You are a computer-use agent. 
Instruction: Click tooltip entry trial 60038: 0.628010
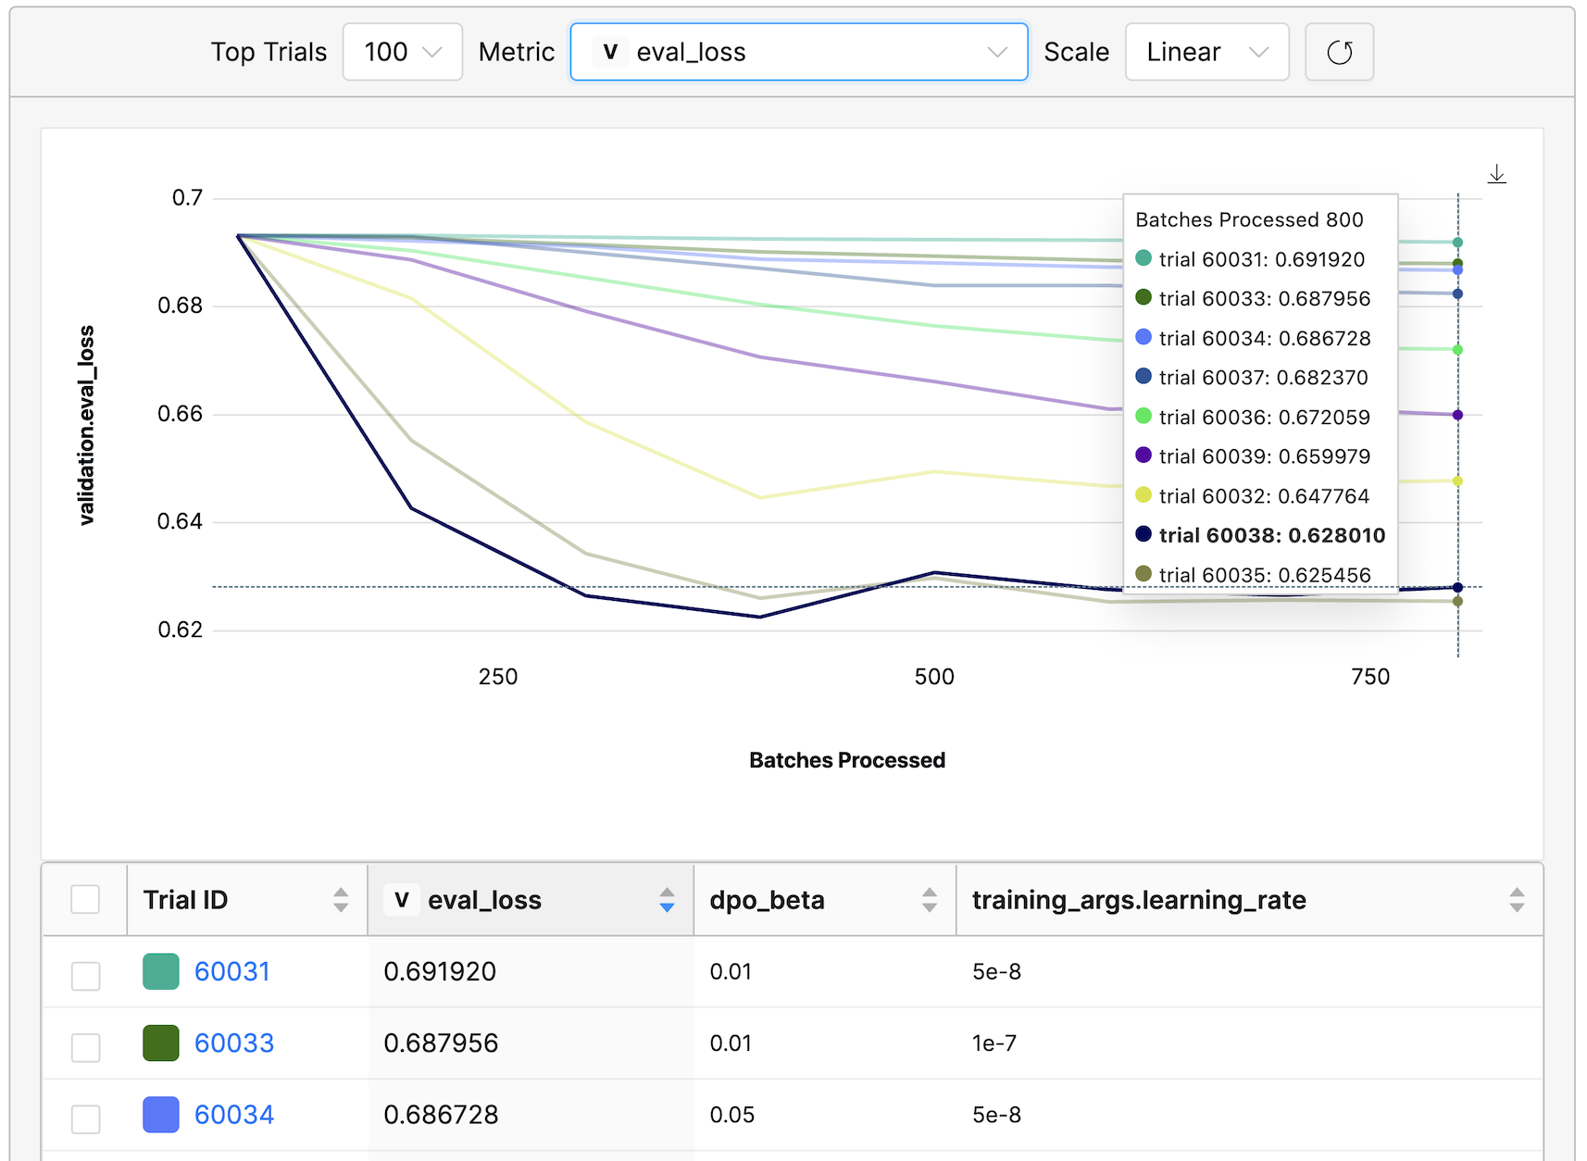[1260, 535]
